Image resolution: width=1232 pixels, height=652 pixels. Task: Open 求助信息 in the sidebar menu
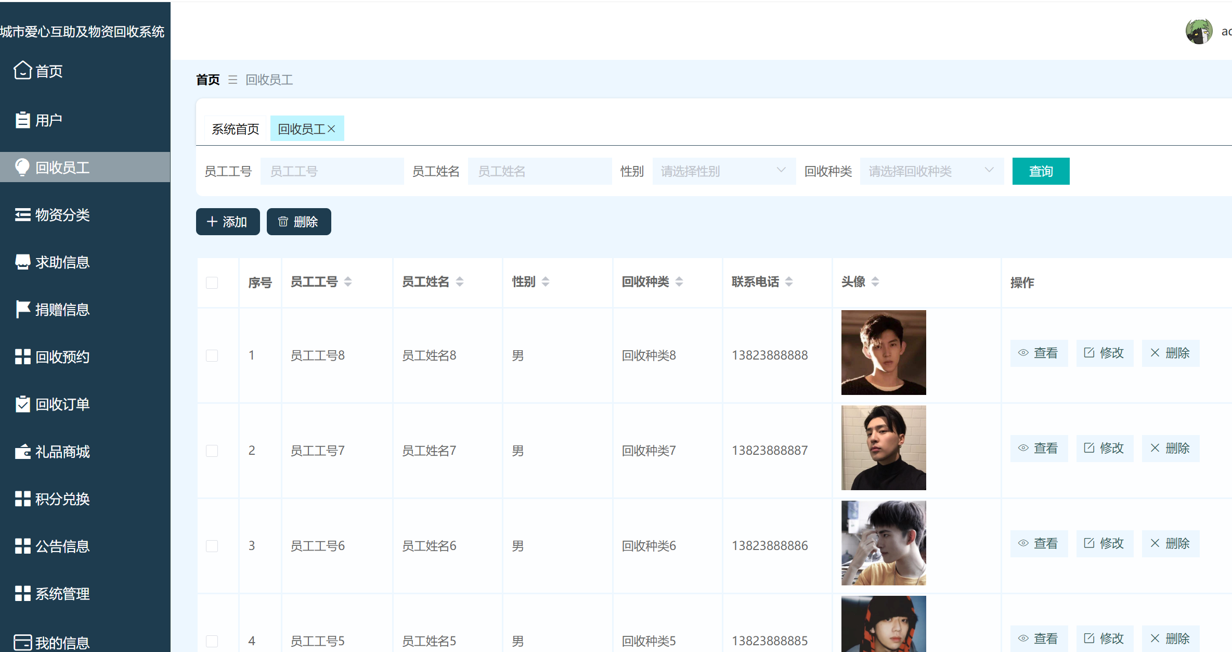pos(62,262)
